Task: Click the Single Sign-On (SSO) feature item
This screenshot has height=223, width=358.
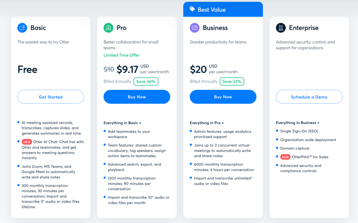Action: pos(299,131)
